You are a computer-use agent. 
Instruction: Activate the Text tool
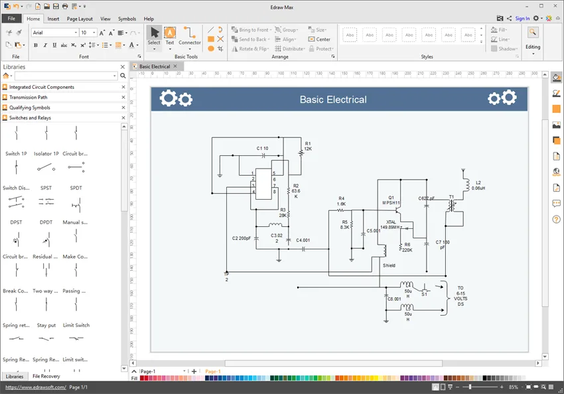coord(170,36)
